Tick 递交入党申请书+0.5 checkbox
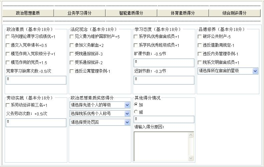This screenshot has height=167, width=264. pos(8,45)
